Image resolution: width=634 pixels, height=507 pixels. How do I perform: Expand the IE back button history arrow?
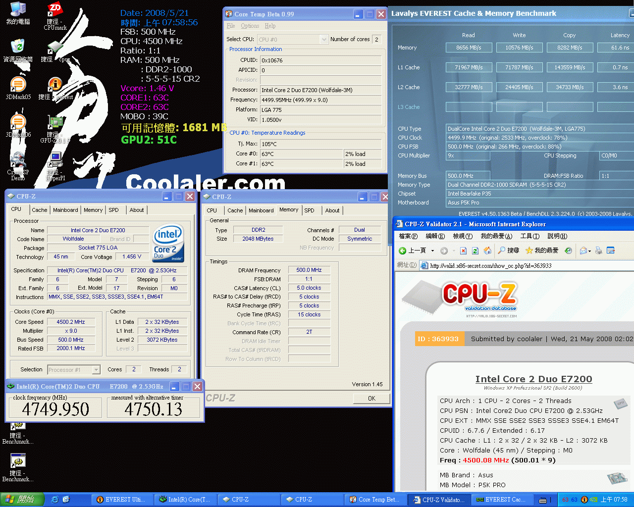pyautogui.click(x=432, y=251)
